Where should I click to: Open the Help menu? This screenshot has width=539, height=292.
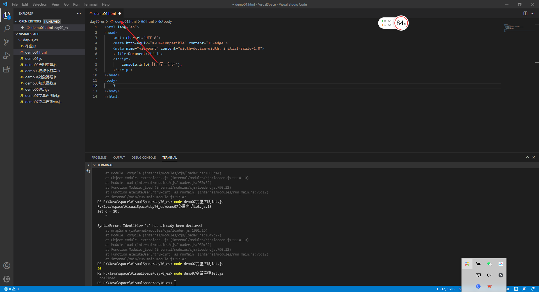point(106,4)
